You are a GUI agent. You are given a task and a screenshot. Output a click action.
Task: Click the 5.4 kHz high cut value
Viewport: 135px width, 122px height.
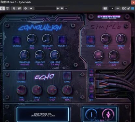click(x=55, y=65)
